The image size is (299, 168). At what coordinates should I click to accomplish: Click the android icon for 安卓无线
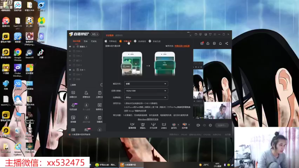point(150,41)
